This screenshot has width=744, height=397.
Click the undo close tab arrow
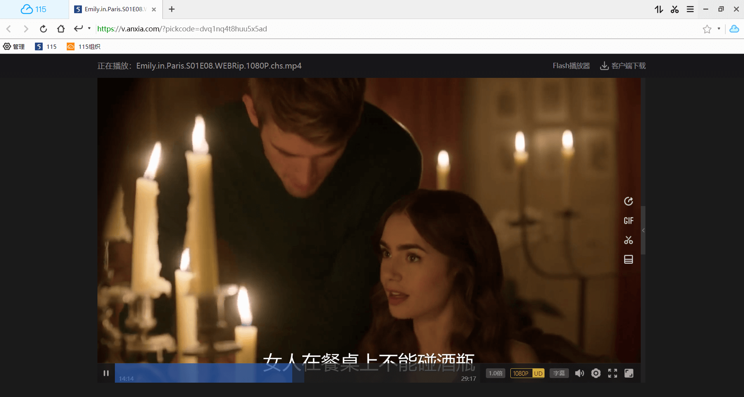(x=78, y=28)
